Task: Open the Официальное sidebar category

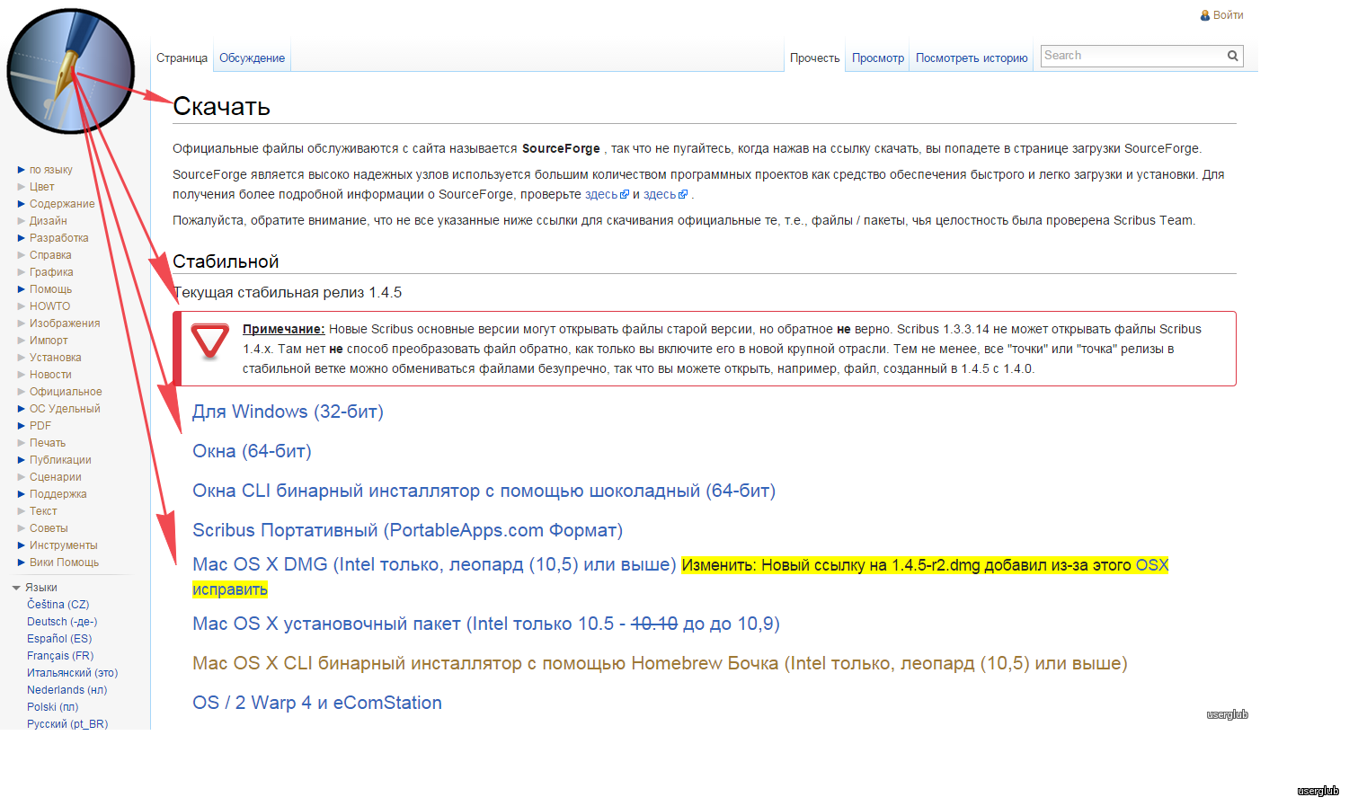Action: click(66, 392)
